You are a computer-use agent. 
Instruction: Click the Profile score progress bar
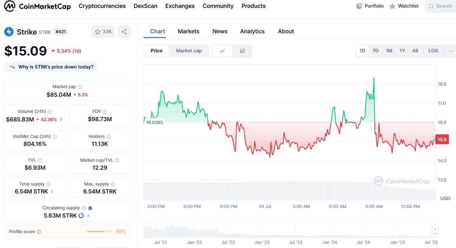(x=100, y=232)
